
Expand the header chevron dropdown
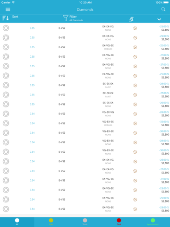(x=159, y=19)
